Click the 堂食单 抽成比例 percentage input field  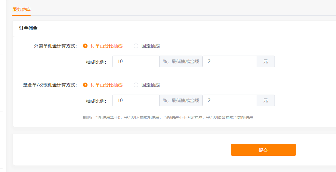pyautogui.click(x=136, y=100)
